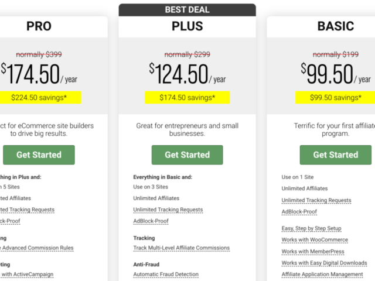Open Unlimited Tracking Requests tooltip in BASIC column
The height and width of the screenshot is (281, 375).
(316, 200)
